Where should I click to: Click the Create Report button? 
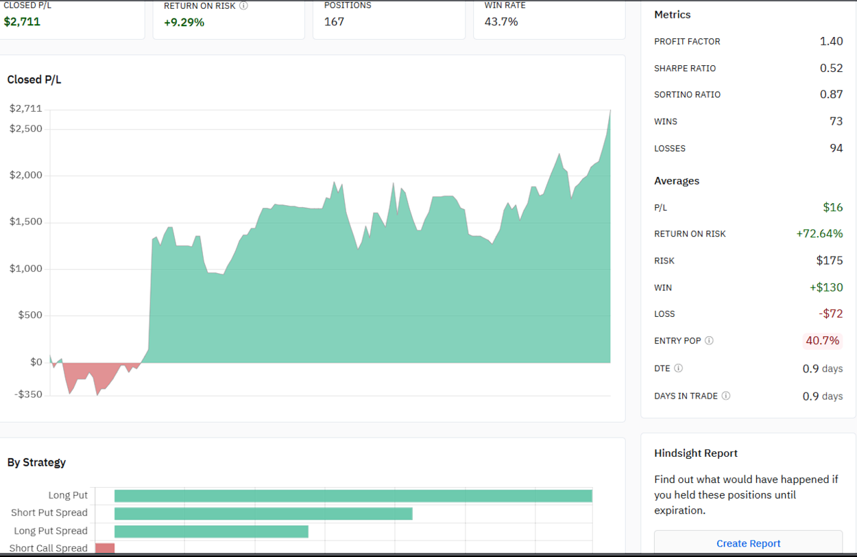[x=748, y=543]
